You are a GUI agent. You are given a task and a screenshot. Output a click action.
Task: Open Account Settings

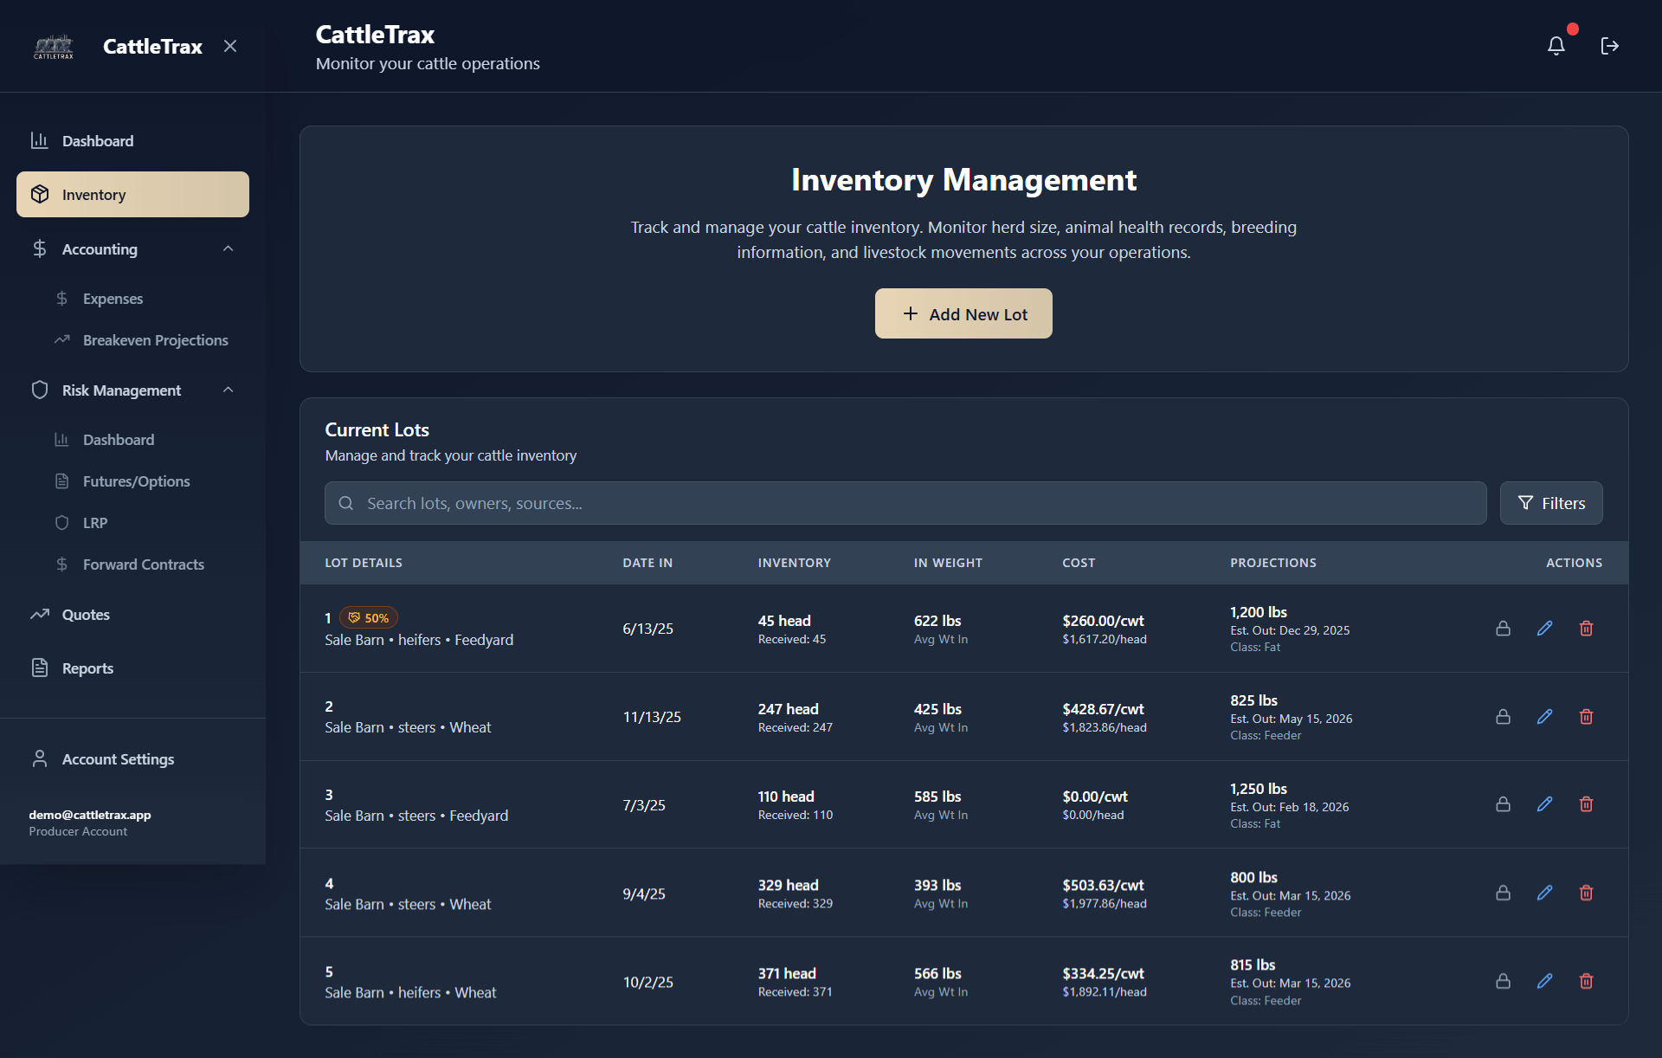tap(132, 759)
